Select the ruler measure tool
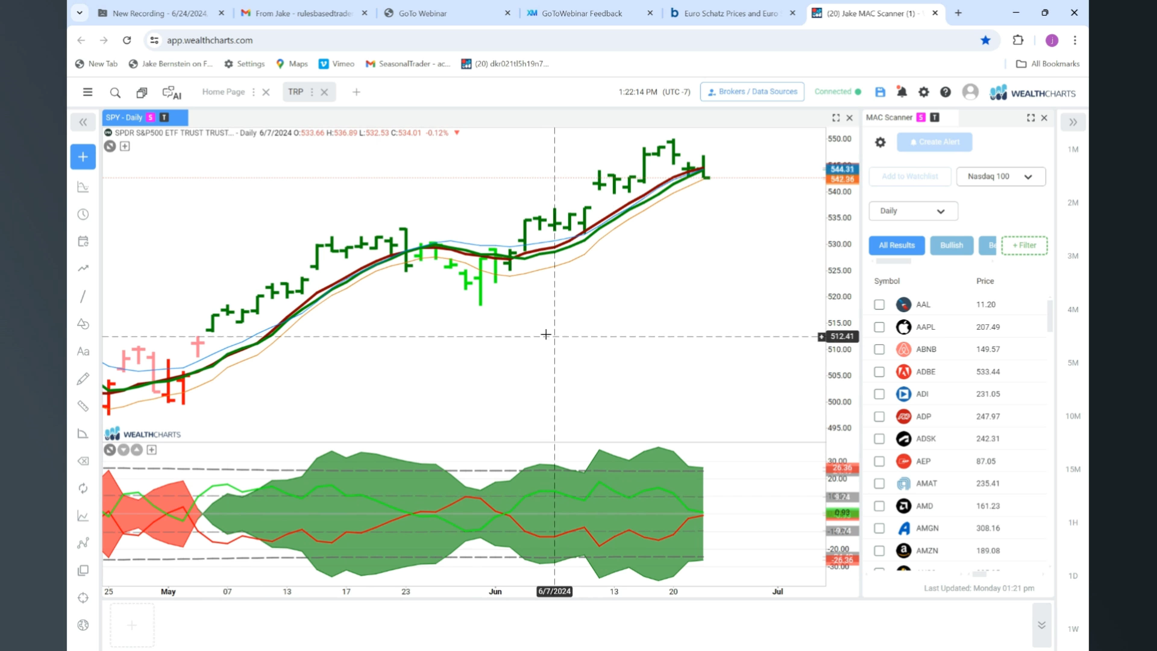The image size is (1157, 651). [83, 406]
